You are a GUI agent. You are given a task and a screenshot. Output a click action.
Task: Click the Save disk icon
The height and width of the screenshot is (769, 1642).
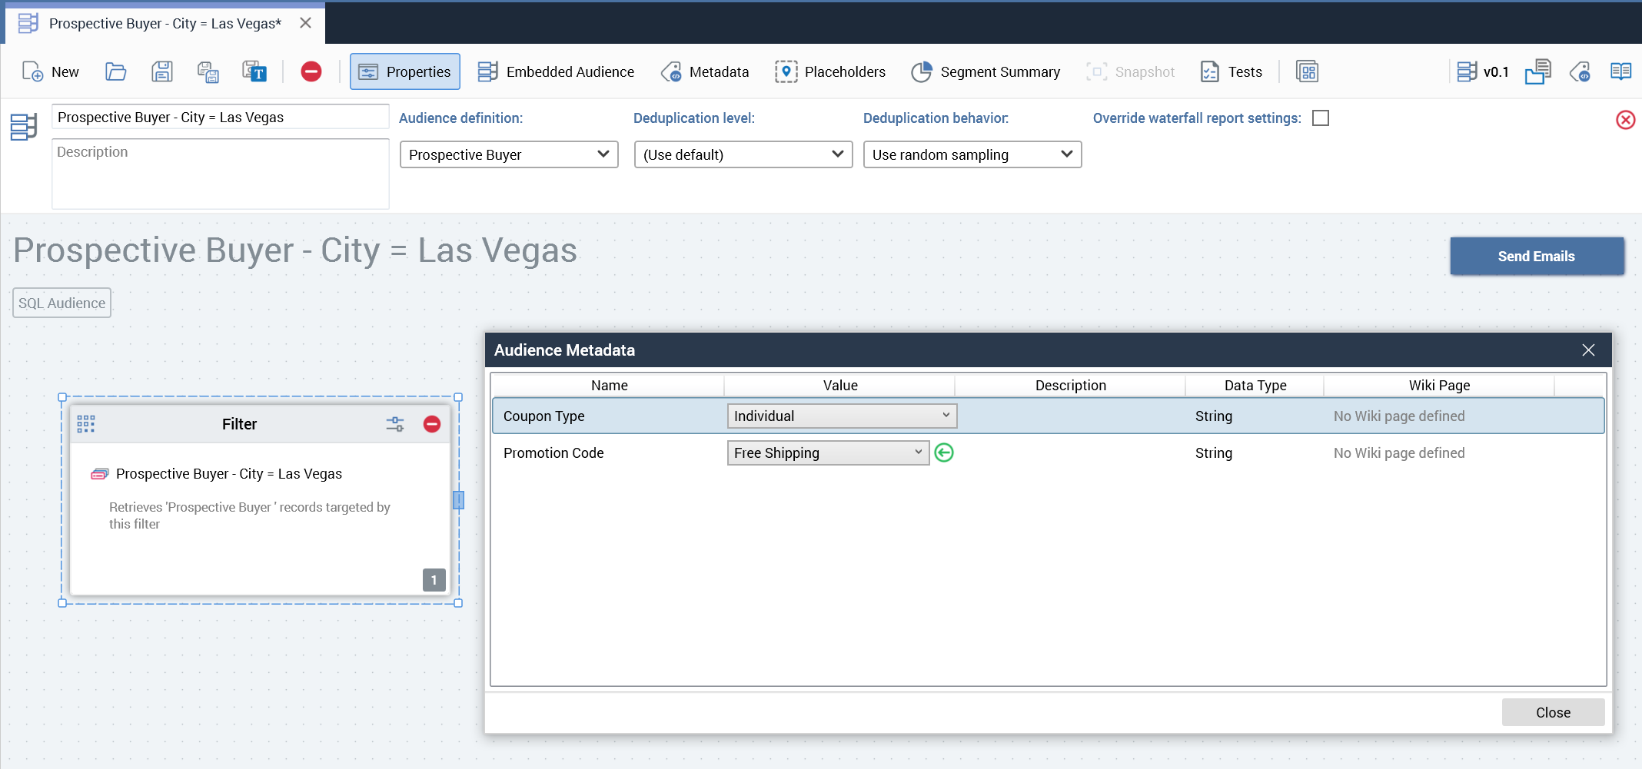(x=161, y=71)
